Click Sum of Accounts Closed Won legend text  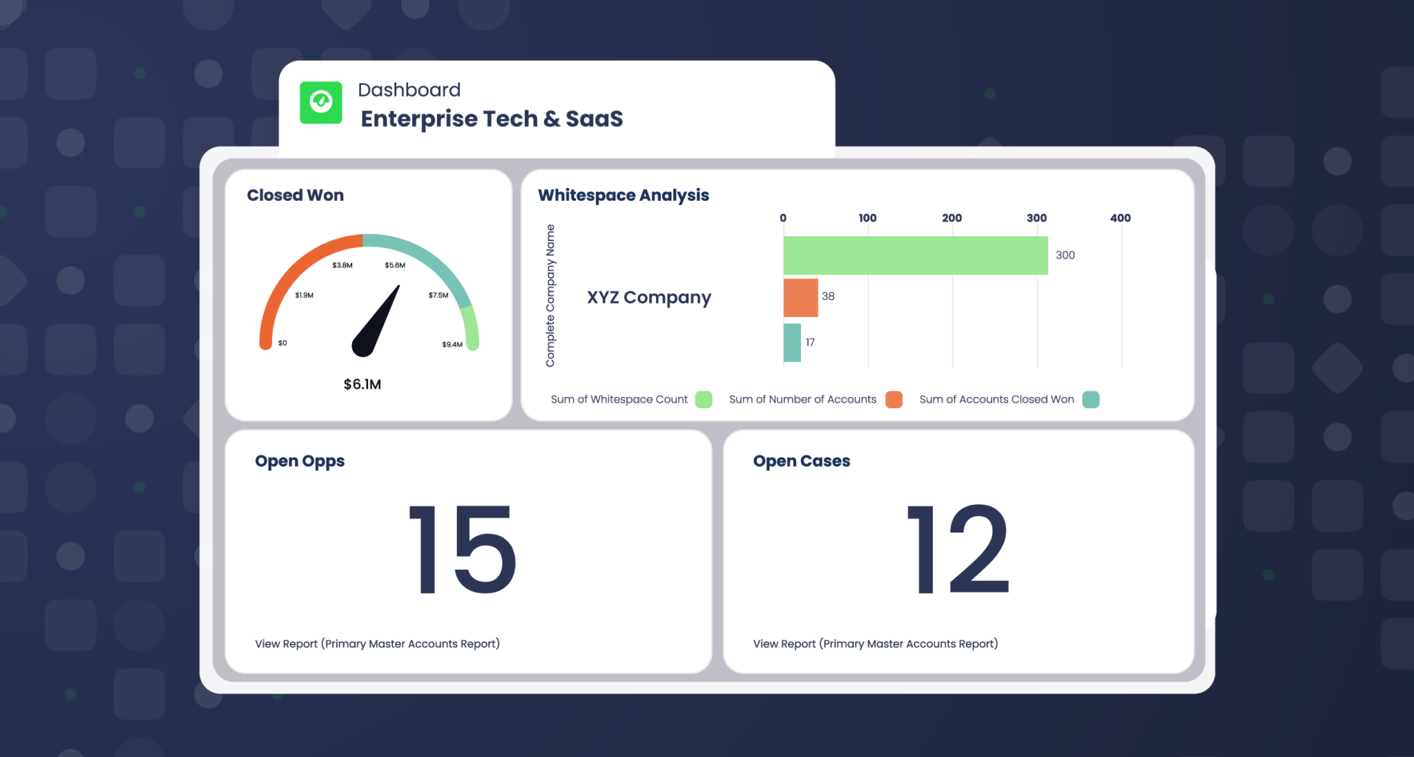coord(997,399)
